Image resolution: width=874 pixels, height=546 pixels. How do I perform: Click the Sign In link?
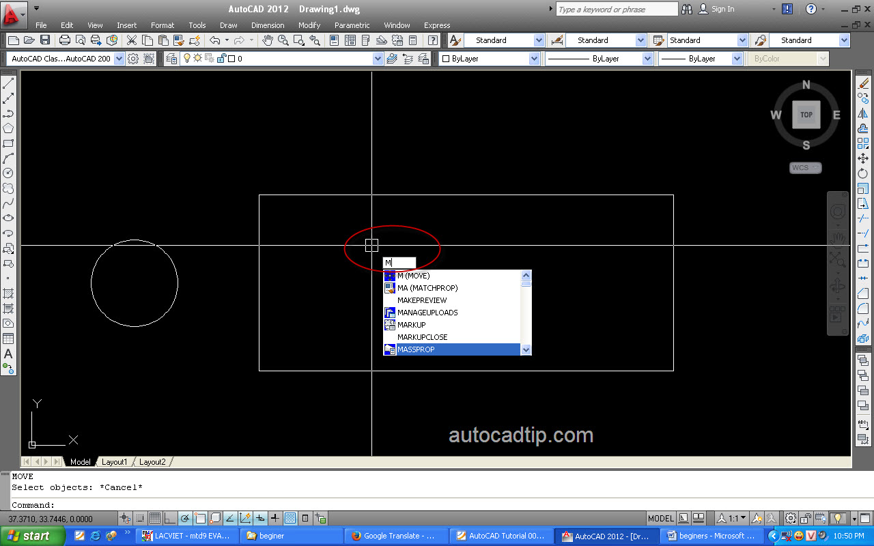(722, 10)
